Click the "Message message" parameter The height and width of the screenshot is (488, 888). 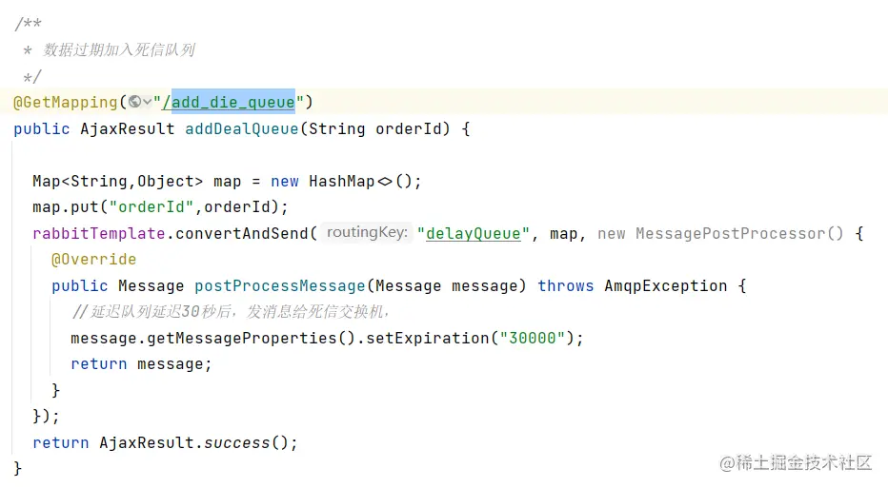(446, 286)
